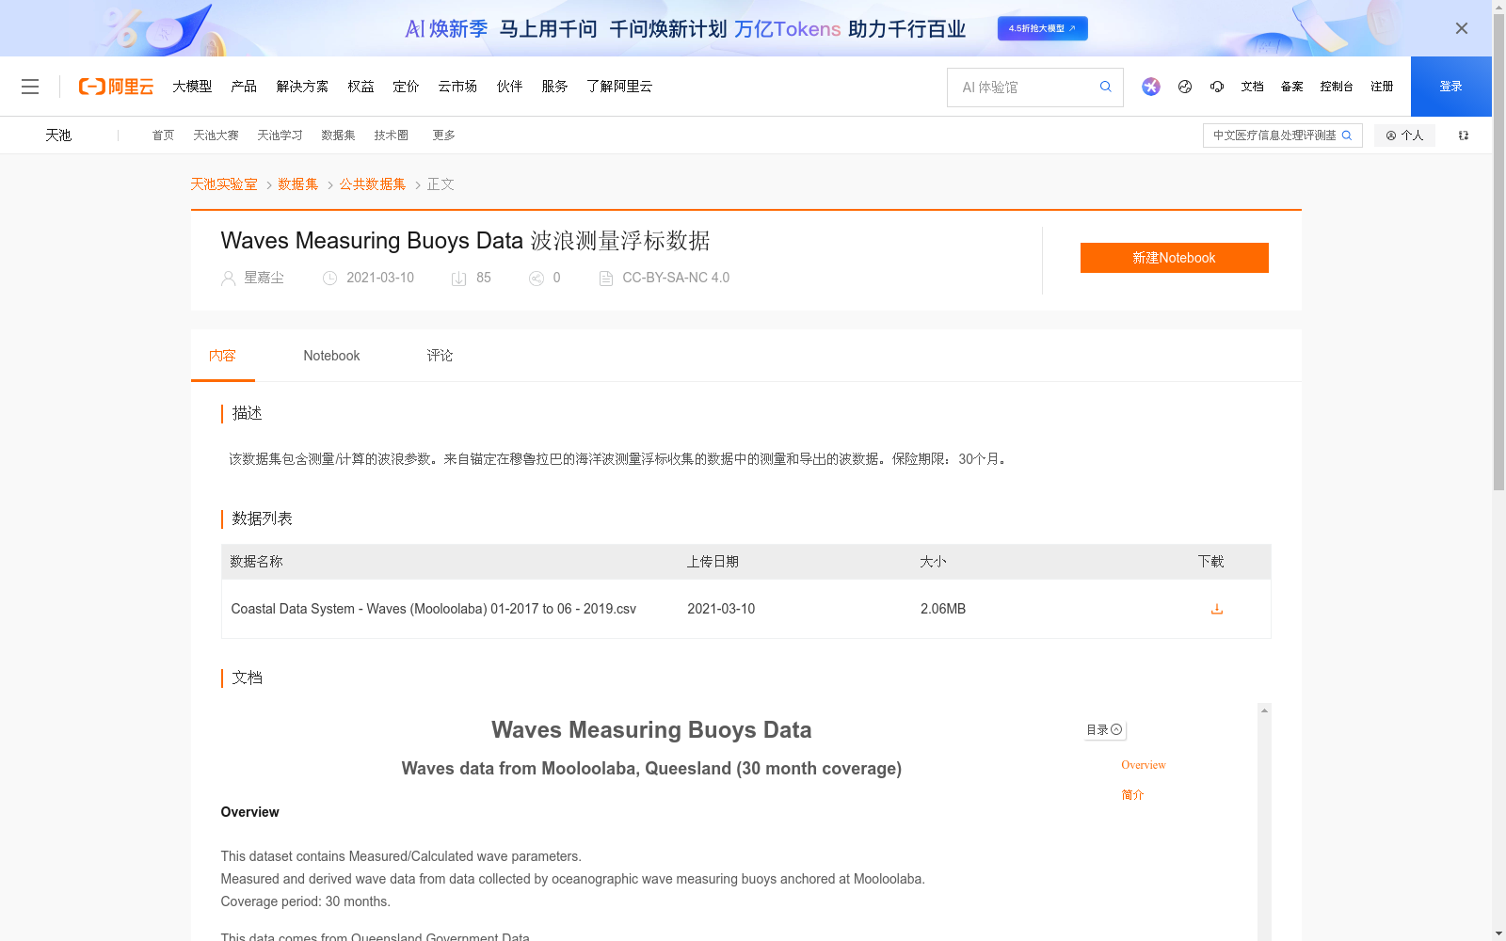Open 天池学习 in Tianchi nav

coord(280,136)
